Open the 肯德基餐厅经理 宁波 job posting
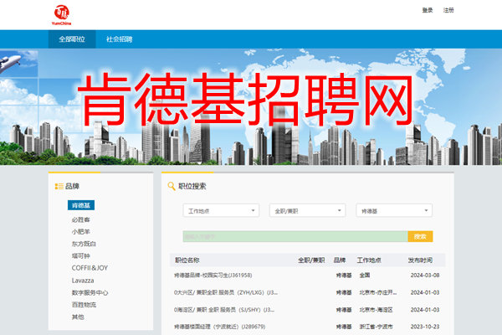Image resolution: width=502 pixels, height=335 pixels. coord(219,327)
